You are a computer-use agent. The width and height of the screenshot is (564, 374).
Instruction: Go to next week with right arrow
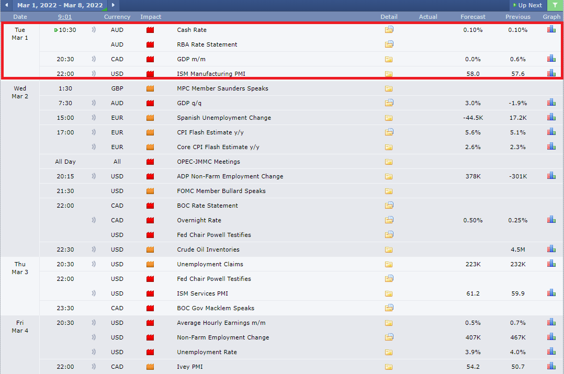pyautogui.click(x=113, y=5)
